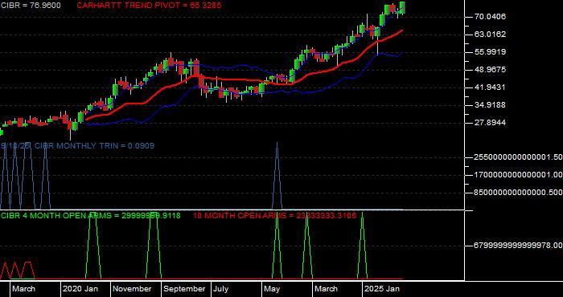Click the 41.9431 price axis value

click(490, 87)
